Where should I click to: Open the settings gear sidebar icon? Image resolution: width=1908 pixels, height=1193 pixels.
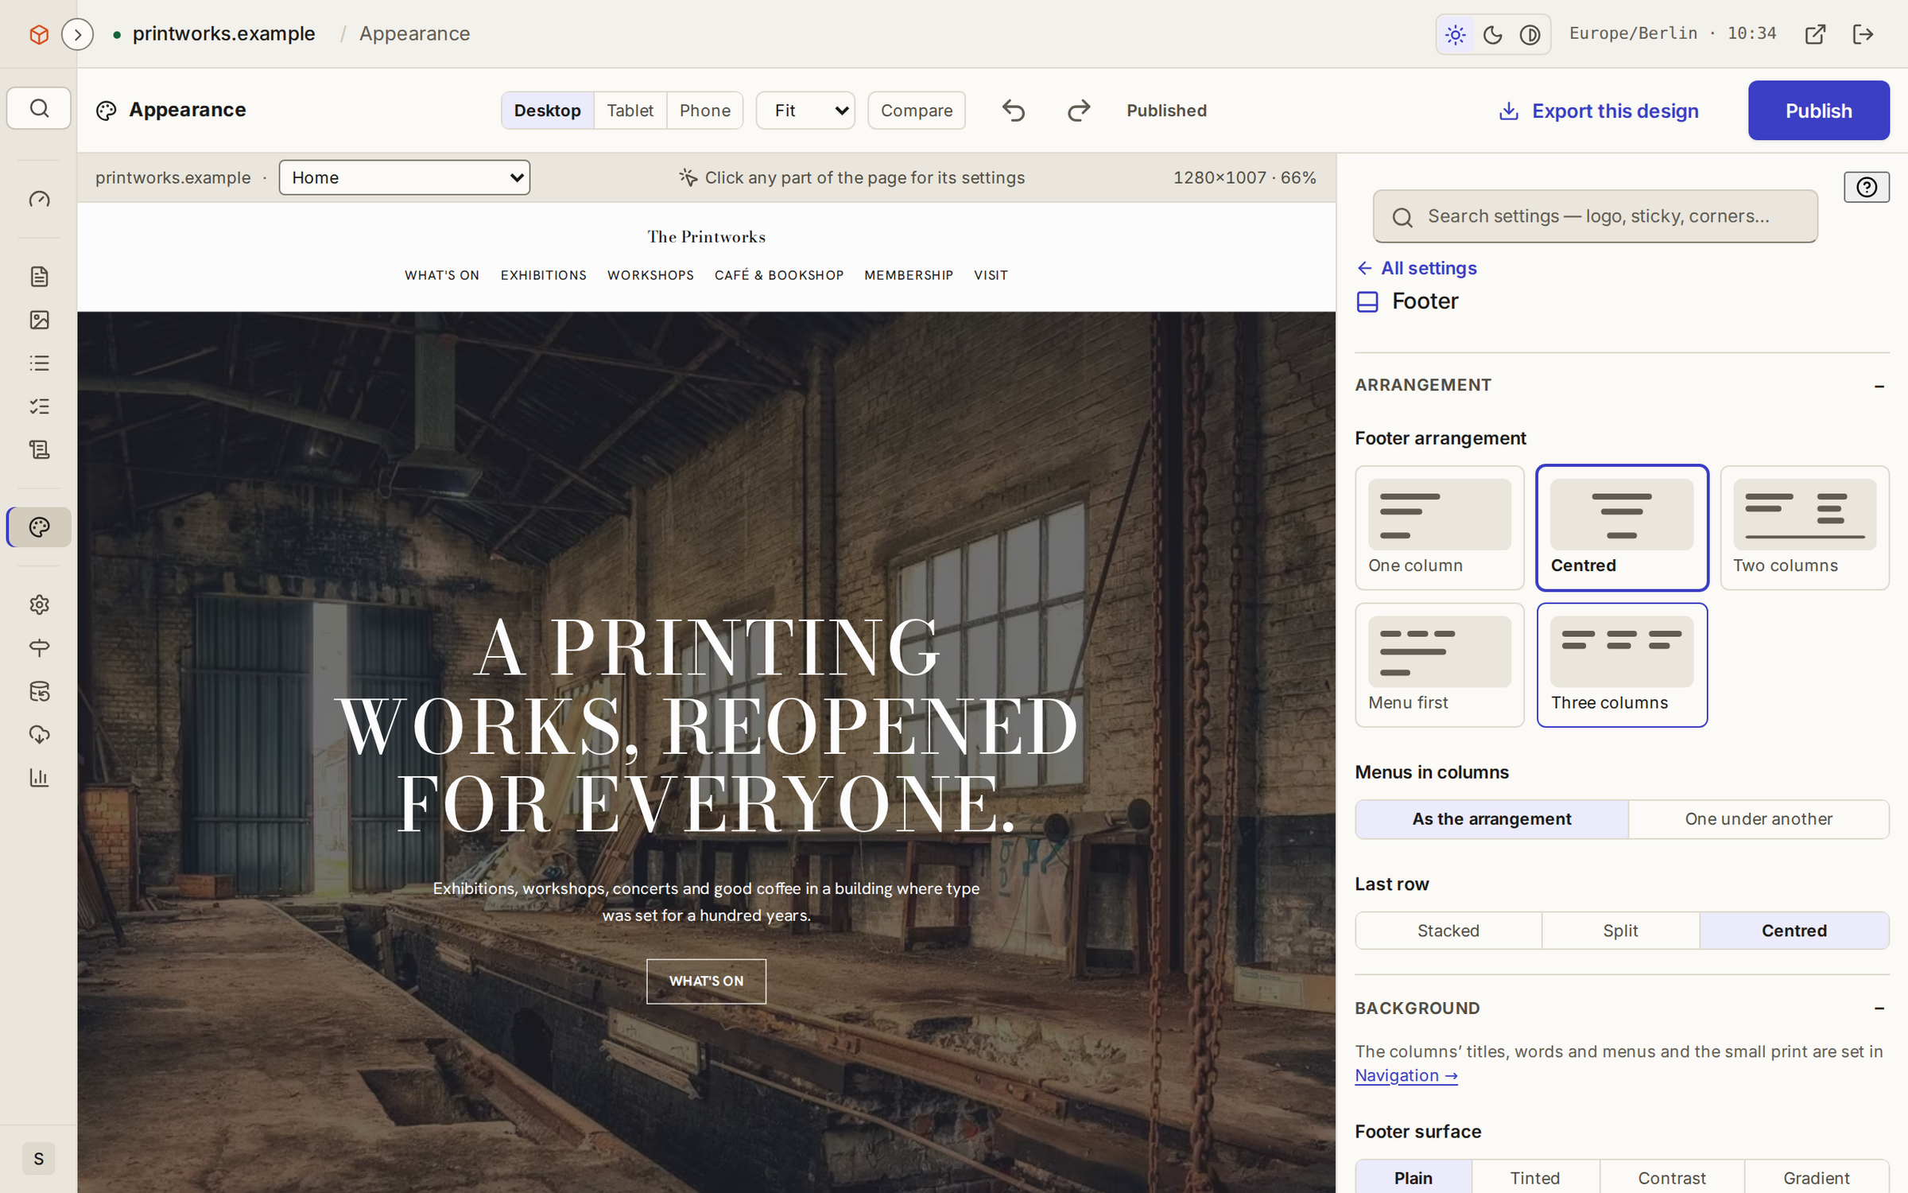click(39, 604)
